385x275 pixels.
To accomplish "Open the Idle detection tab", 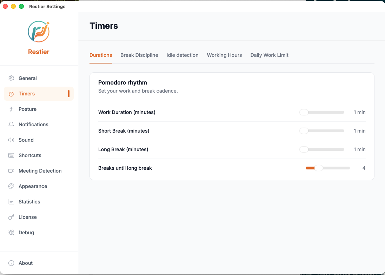I will coord(182,55).
